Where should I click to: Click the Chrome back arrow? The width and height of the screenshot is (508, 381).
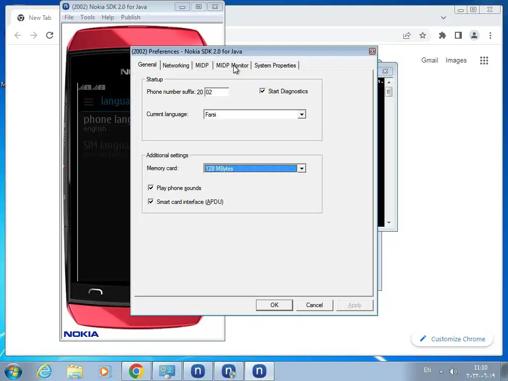point(18,35)
